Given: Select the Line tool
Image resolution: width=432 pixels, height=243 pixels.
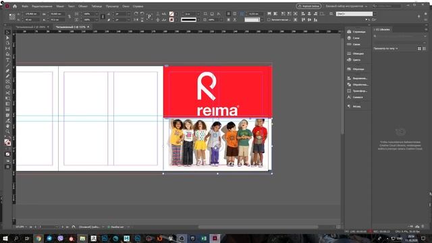Looking at the screenshot, I should pos(7,65).
